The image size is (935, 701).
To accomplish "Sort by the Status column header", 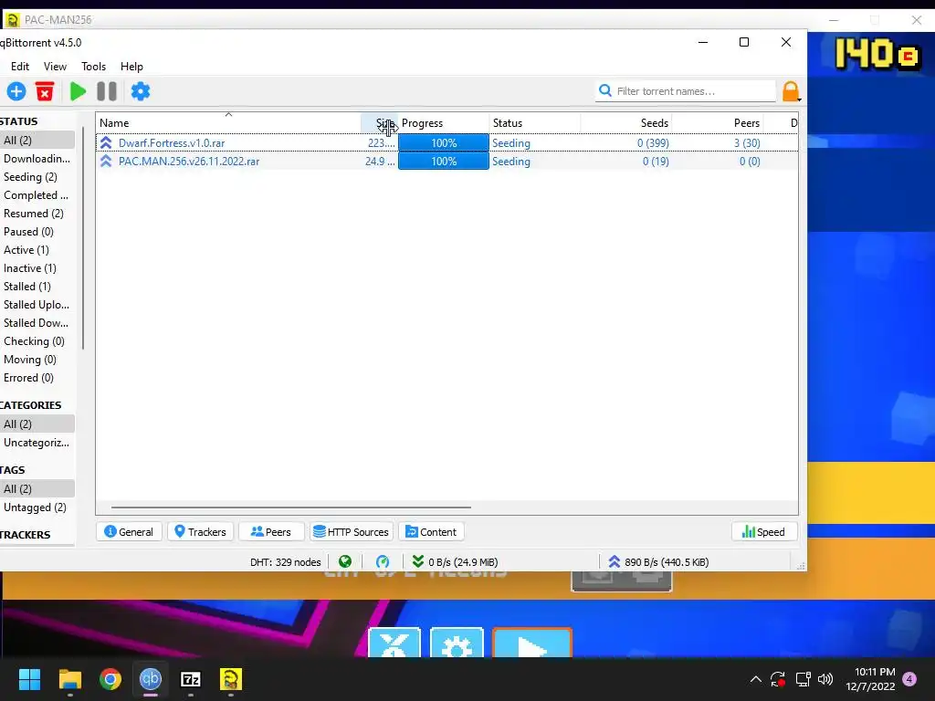I will click(x=535, y=123).
